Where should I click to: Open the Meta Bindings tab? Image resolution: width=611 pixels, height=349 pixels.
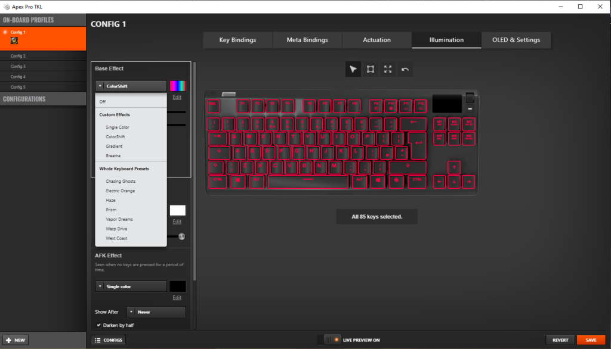pos(307,40)
